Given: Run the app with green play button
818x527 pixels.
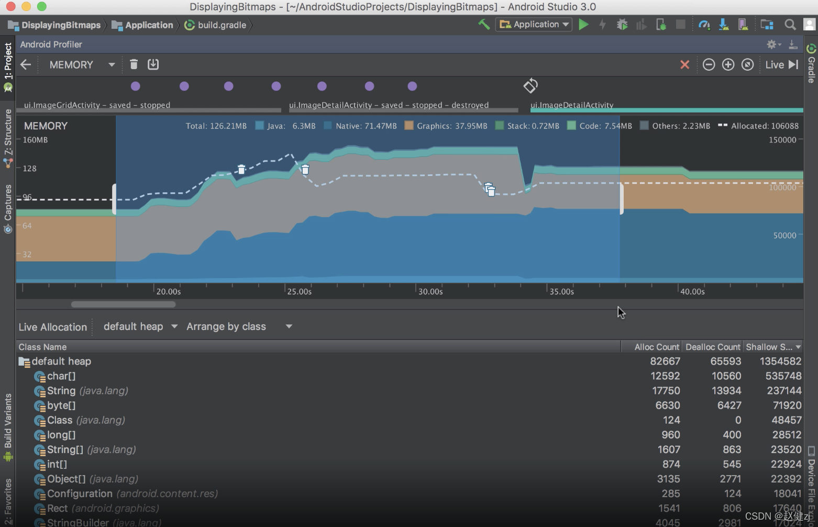Looking at the screenshot, I should 583,24.
